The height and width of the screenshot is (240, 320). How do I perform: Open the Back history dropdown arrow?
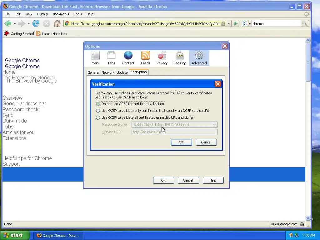(x=15, y=24)
